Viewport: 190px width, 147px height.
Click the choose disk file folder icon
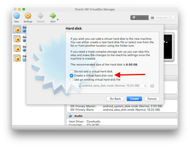coord(152,86)
